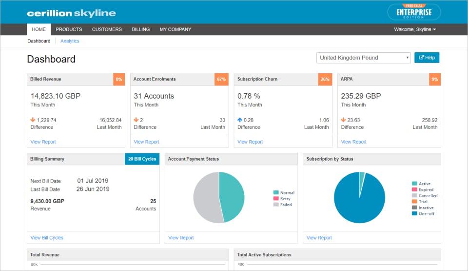
Task: Click the 67% badge on Account Enrolments
Action: 221,79
